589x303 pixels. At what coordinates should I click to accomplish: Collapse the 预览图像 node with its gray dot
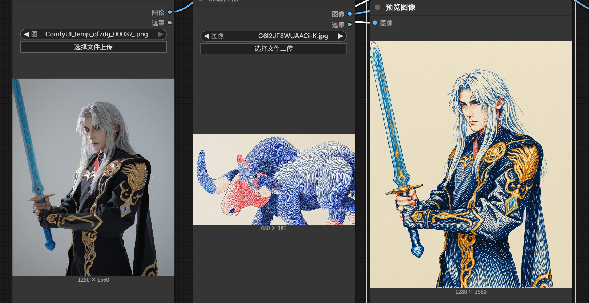[378, 7]
